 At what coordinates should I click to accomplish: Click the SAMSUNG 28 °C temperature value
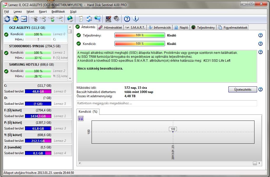tap(38, 76)
